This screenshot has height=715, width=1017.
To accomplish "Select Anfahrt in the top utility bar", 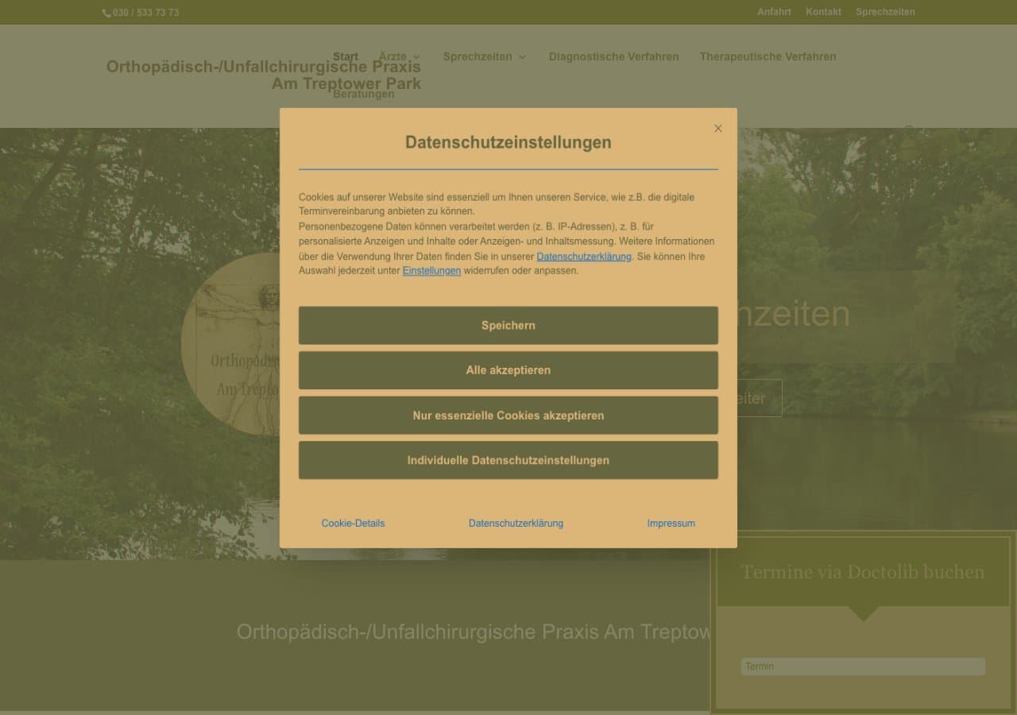I will tap(774, 12).
